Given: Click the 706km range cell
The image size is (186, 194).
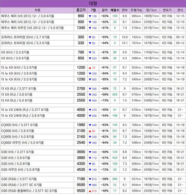Looking at the screenshot, I should (136, 125).
